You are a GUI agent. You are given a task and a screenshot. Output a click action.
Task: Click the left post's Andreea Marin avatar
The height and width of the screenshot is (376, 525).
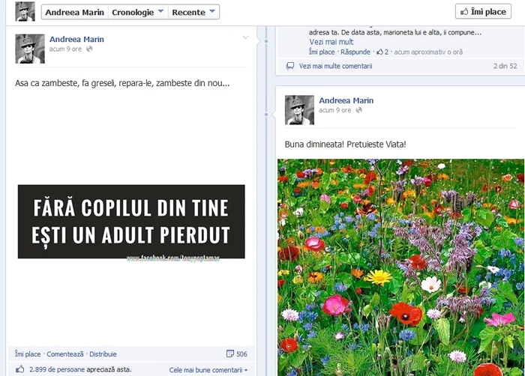click(x=30, y=49)
